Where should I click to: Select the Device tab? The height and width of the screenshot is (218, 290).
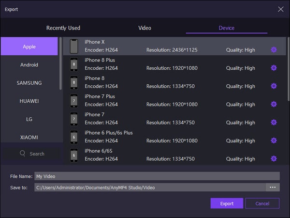[x=226, y=28]
